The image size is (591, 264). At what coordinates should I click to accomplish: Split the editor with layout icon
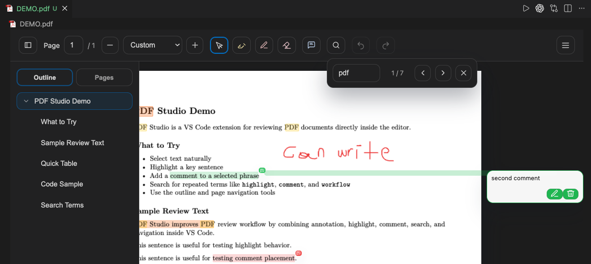coord(568,9)
